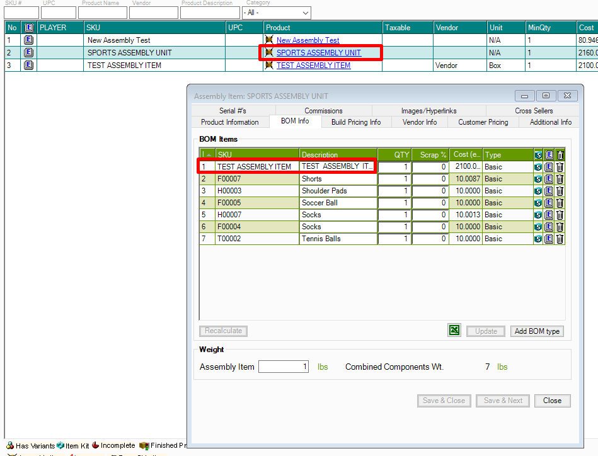
Task: Open the TEST ASSEMBLY ITEM product link
Action: 313,66
